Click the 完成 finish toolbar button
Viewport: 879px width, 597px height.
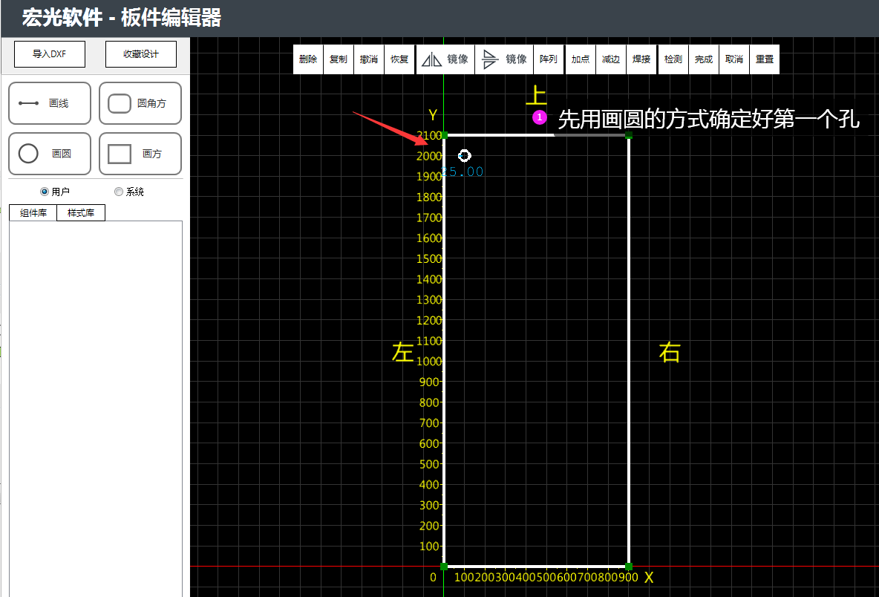704,59
